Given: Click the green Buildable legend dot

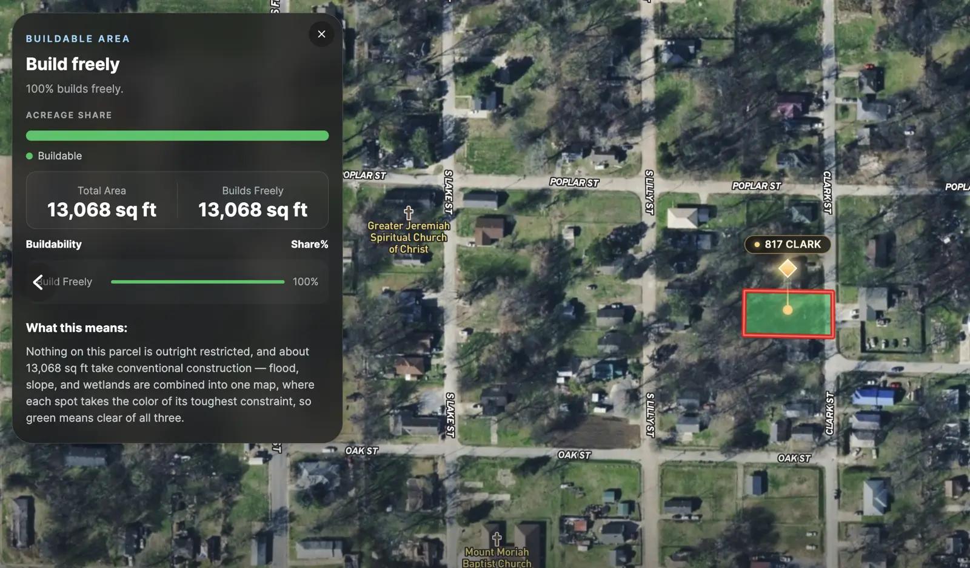Looking at the screenshot, I should [29, 156].
